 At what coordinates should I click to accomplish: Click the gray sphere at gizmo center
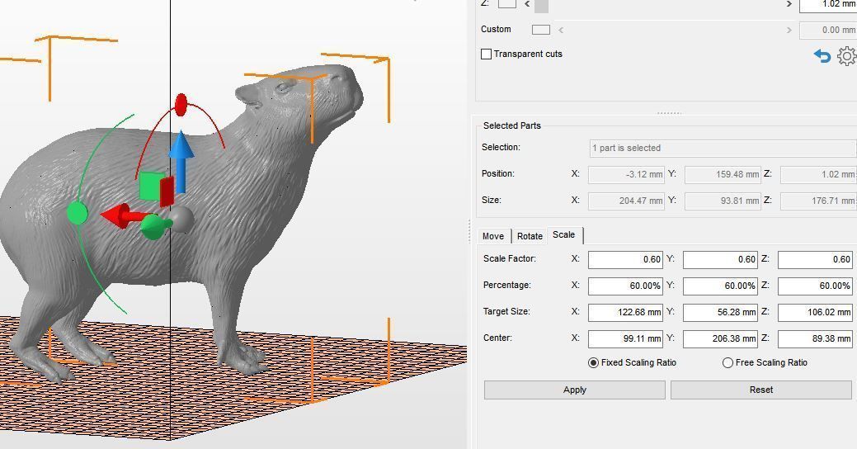tap(182, 218)
